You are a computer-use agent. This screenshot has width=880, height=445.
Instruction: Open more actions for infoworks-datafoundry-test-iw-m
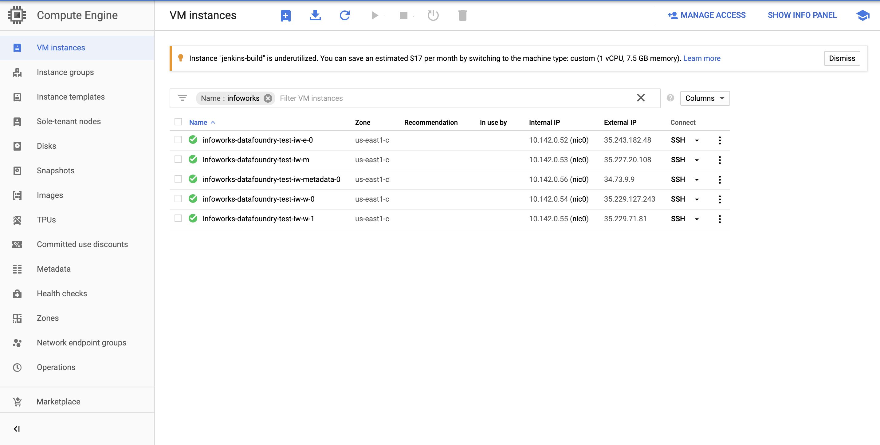720,160
